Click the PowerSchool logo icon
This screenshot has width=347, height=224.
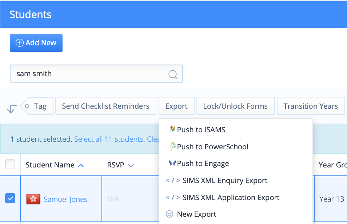pyautogui.click(x=173, y=146)
